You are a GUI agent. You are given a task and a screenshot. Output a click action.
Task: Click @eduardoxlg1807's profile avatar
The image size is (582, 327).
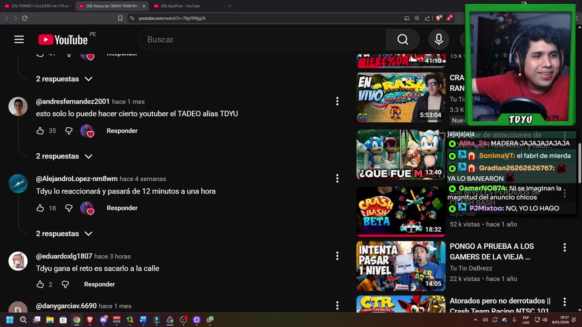tap(18, 261)
